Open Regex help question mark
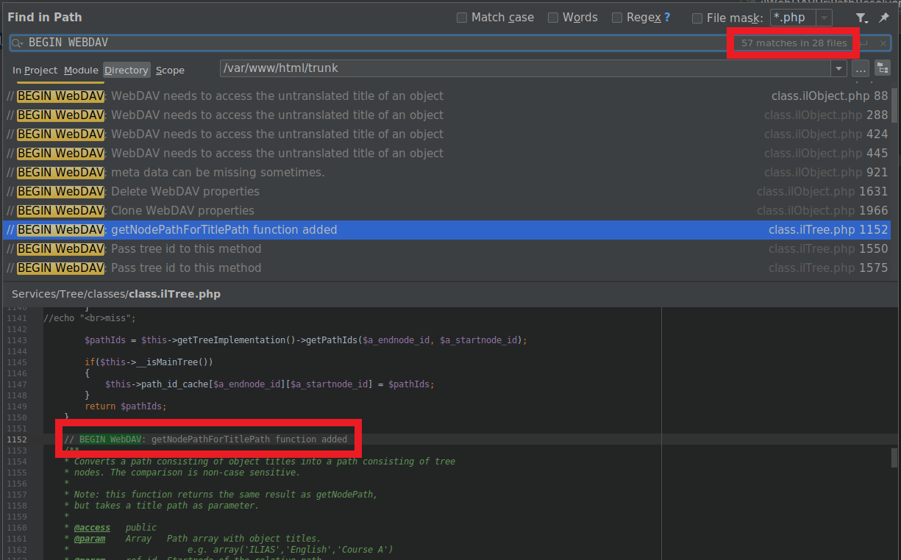The height and width of the screenshot is (560, 901). pos(667,18)
